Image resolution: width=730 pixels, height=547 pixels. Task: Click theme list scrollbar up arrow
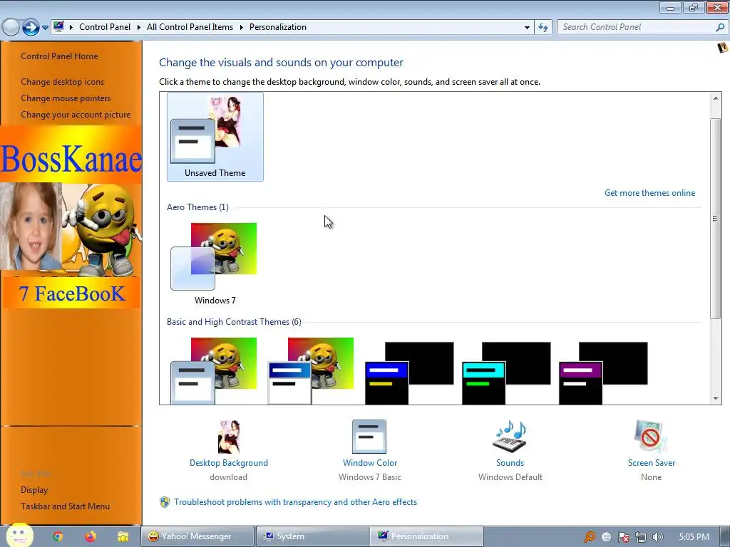click(716, 98)
